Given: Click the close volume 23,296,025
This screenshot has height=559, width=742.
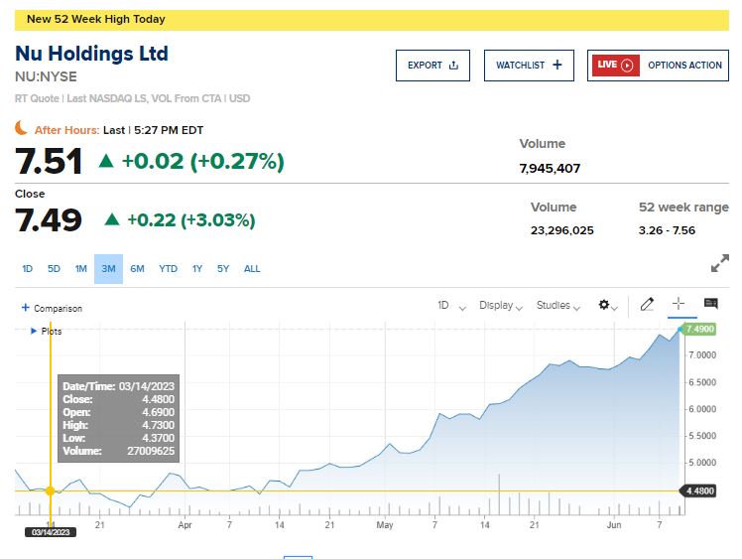Looking at the screenshot, I should [x=561, y=230].
